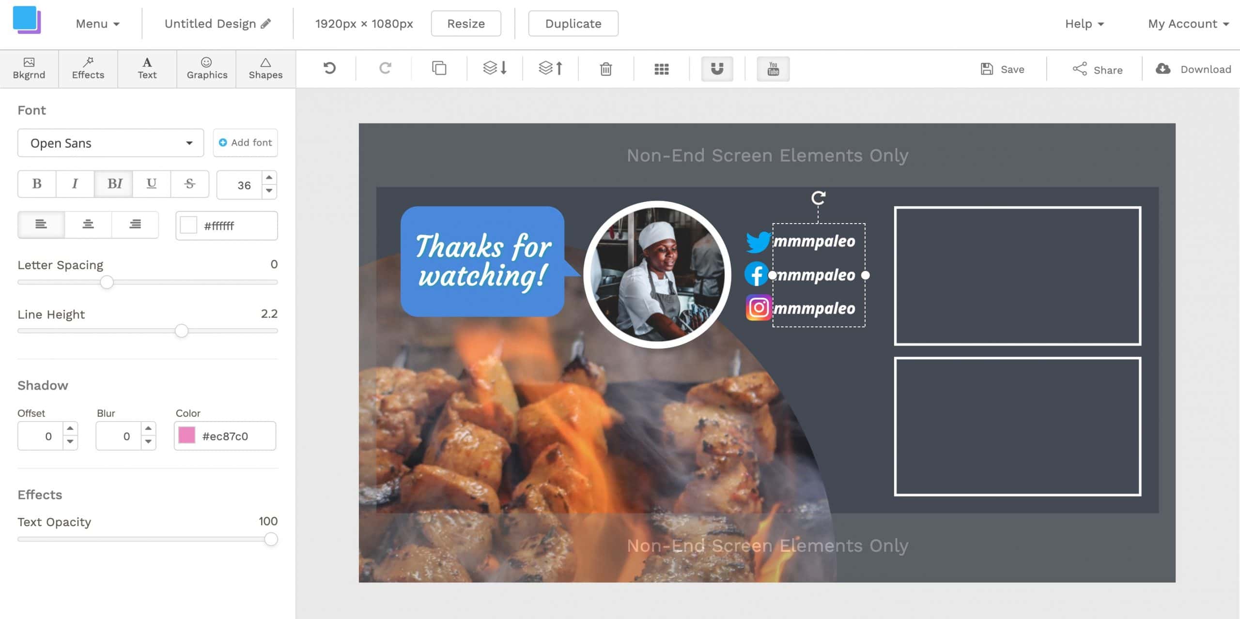
Task: Switch to the Shapes tab
Action: [x=265, y=69]
